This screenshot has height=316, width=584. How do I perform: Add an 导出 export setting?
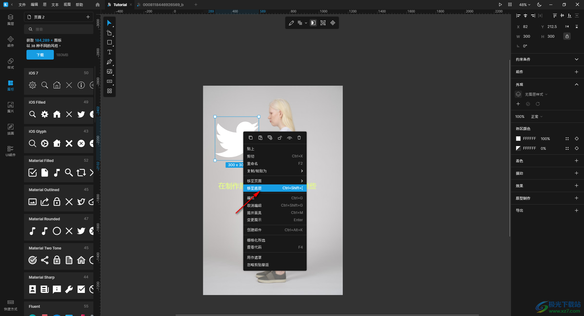click(576, 211)
